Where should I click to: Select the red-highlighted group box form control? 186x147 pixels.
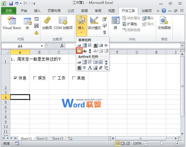coord(79,51)
